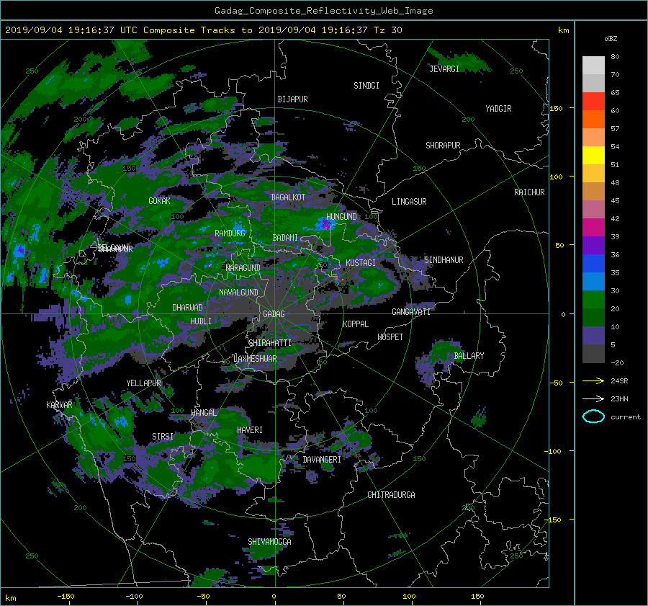Select the 80 dBZ light gray swatch
Screen dimensions: 648x606
coord(593,65)
